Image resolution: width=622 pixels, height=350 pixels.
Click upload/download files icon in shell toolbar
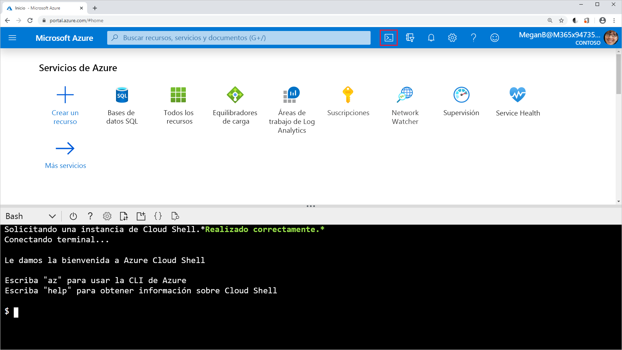124,216
